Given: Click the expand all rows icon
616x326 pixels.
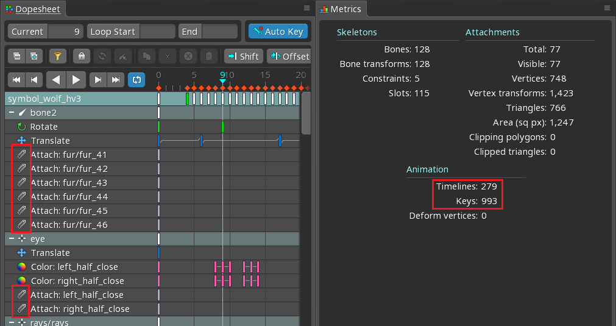Looking at the screenshot, I should pos(34,57).
